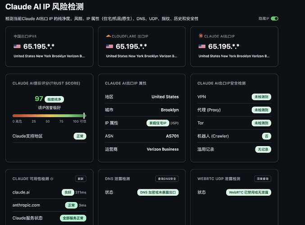Click the info icon beside CLAUDE 可用性检测
Image resolution: width=305 pixels, height=225 pixels.
click(52, 179)
